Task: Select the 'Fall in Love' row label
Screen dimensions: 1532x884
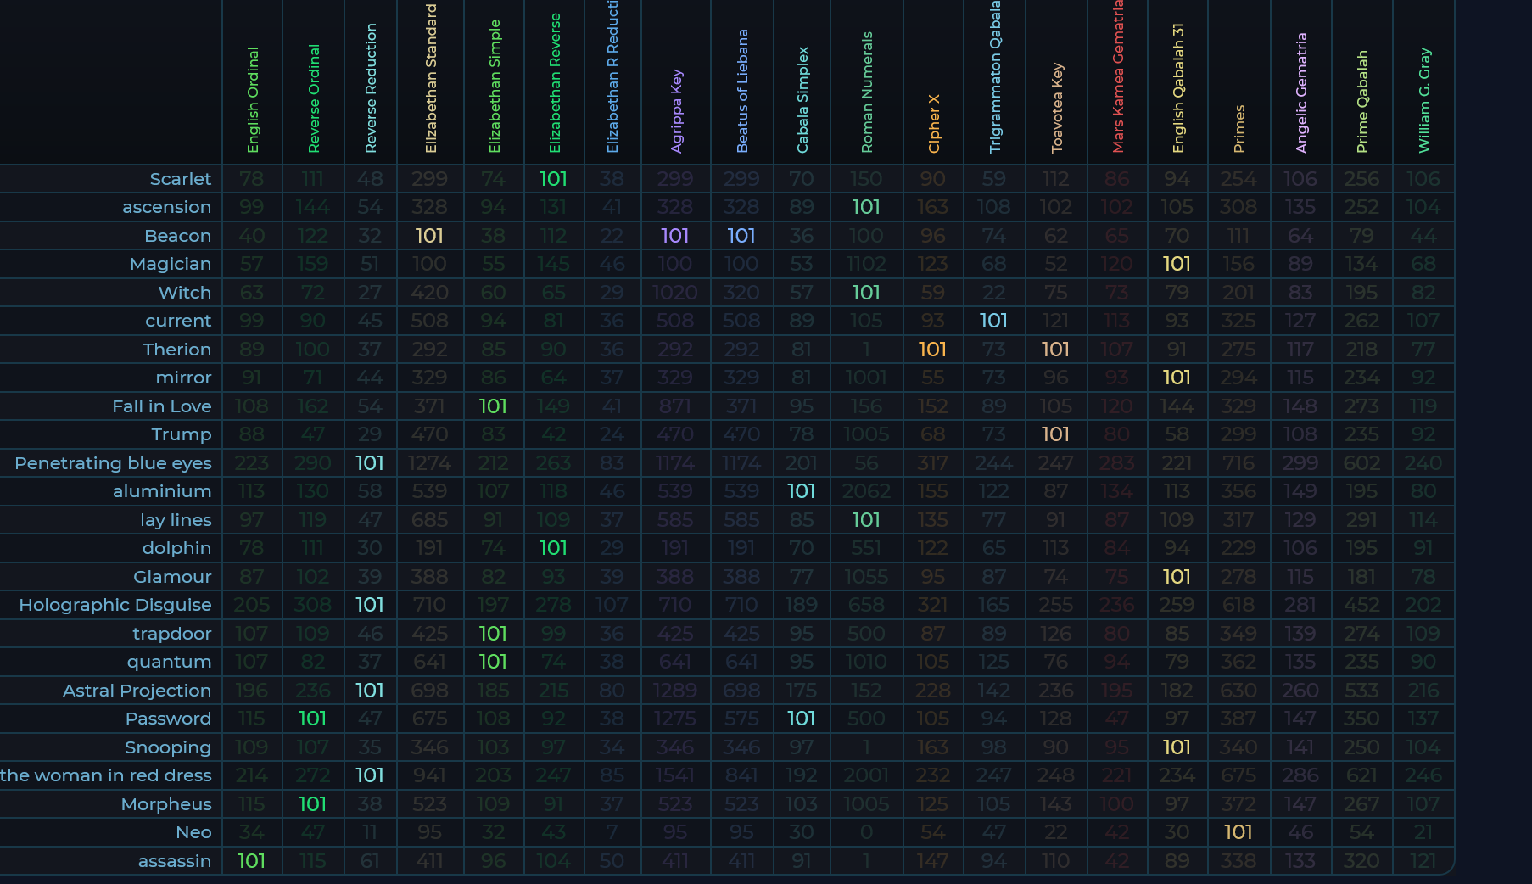Action: (162, 406)
